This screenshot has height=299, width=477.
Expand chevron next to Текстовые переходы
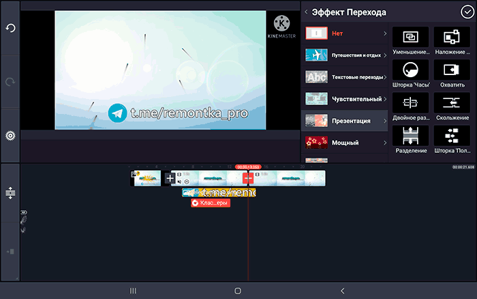[x=385, y=77]
